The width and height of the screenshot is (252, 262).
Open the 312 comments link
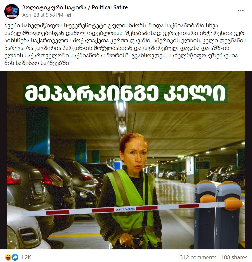click(x=198, y=257)
